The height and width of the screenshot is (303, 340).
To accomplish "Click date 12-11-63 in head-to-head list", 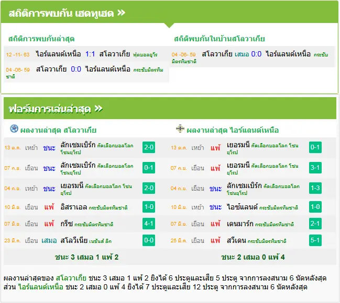I will (x=18, y=54).
